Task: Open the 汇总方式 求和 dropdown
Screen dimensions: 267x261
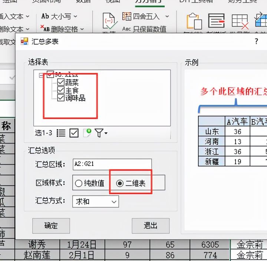Action: click(96, 201)
